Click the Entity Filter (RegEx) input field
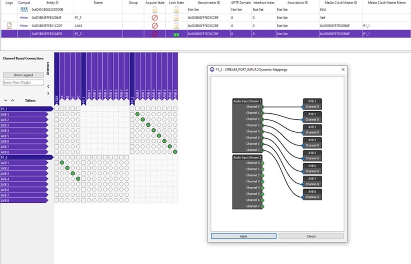411x264 pixels. tap(23, 83)
